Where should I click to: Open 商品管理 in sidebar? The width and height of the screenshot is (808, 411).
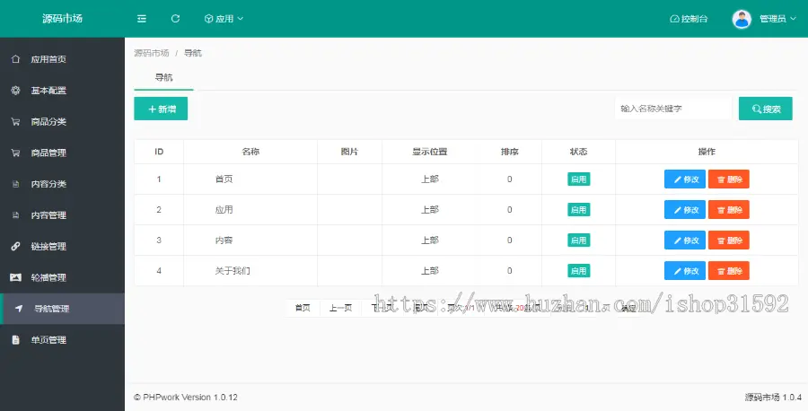pos(48,153)
